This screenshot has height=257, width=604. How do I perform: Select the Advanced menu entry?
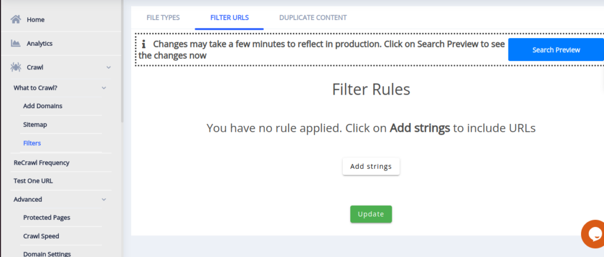[28, 199]
